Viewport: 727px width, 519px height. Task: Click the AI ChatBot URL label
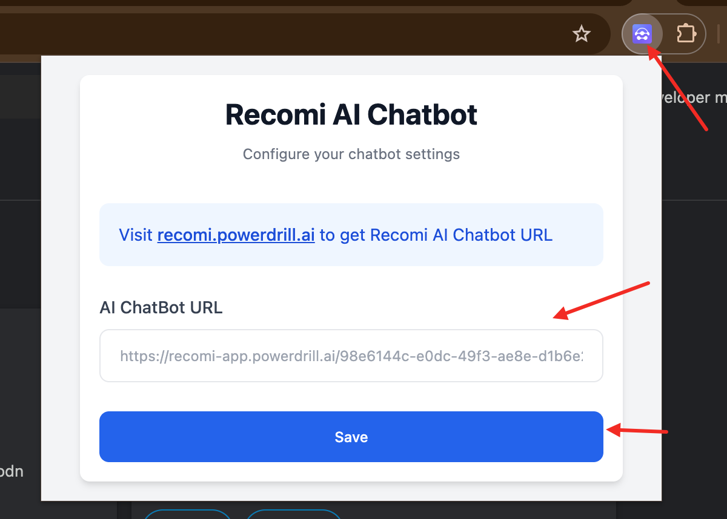[161, 307]
